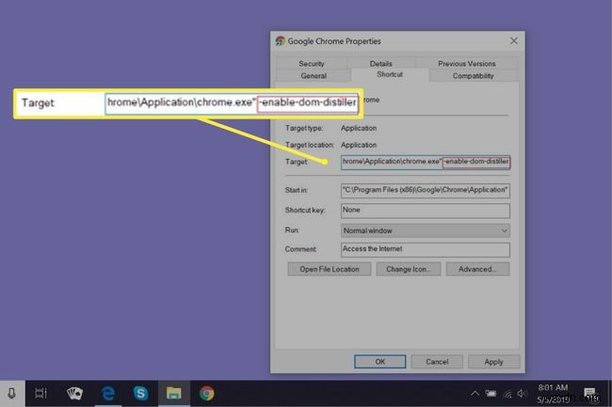
Task: Open the network Wi-Fi tray icon
Action: coord(507,394)
